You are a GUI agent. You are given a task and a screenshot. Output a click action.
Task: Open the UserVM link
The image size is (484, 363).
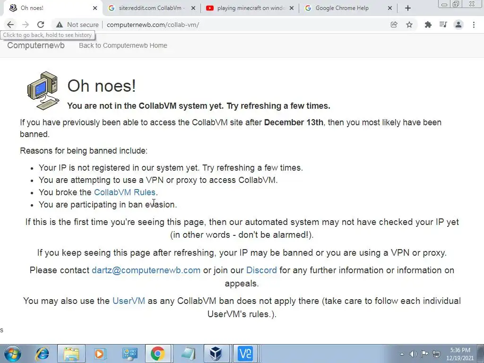coord(129,301)
